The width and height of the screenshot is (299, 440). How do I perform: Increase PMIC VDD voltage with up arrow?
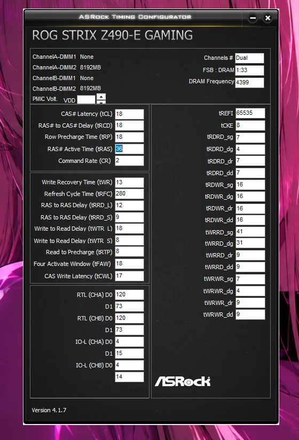101,97
